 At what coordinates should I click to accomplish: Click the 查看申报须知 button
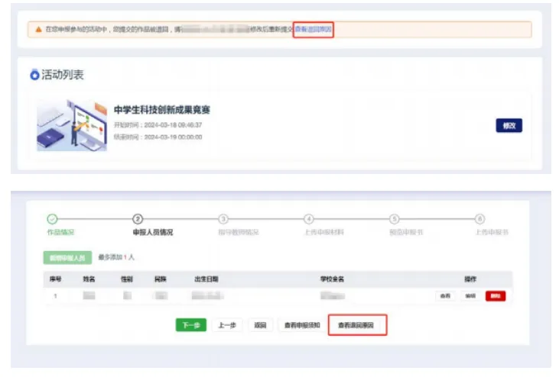(302, 325)
